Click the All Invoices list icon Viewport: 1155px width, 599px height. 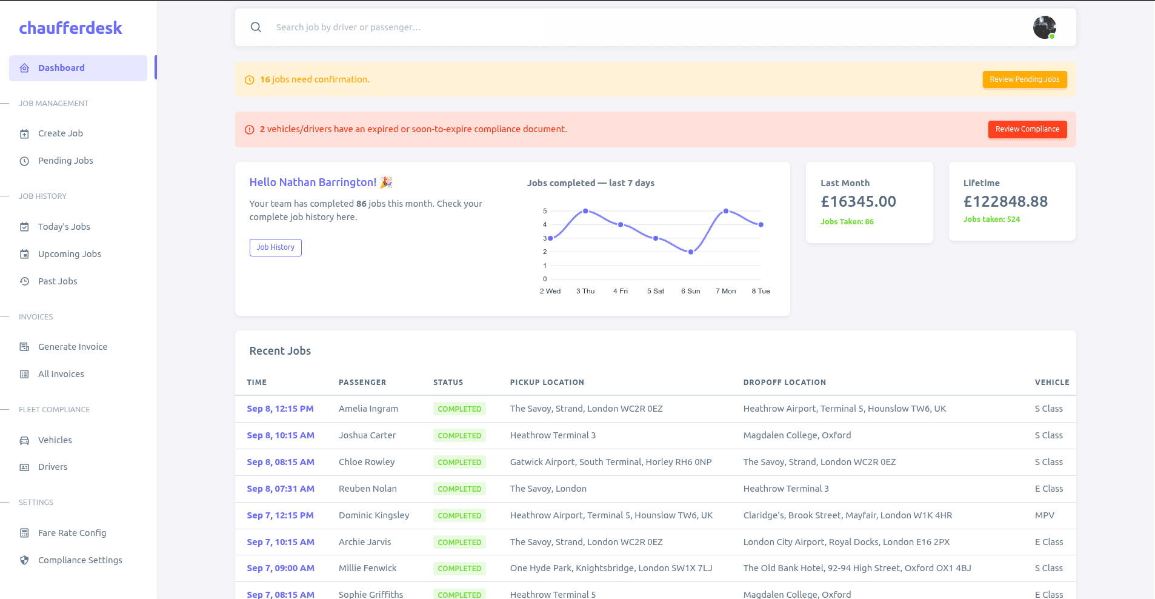(x=24, y=374)
